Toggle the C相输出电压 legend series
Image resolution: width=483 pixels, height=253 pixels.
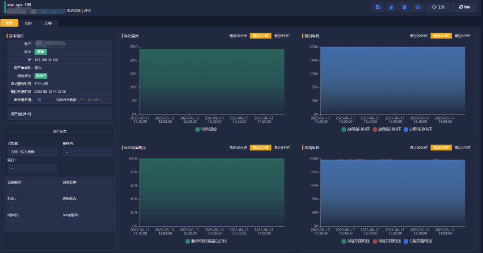pyautogui.click(x=418, y=129)
